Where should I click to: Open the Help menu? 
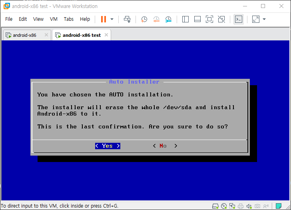pyautogui.click(x=85, y=19)
